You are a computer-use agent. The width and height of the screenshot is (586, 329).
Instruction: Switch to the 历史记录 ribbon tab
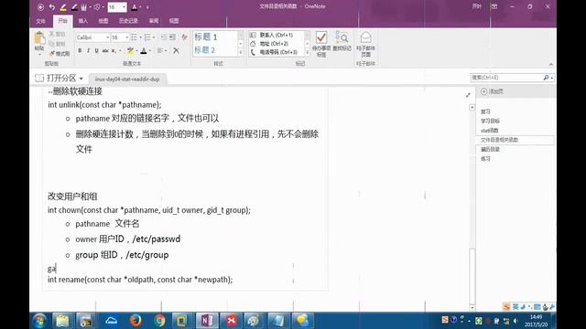coord(128,21)
